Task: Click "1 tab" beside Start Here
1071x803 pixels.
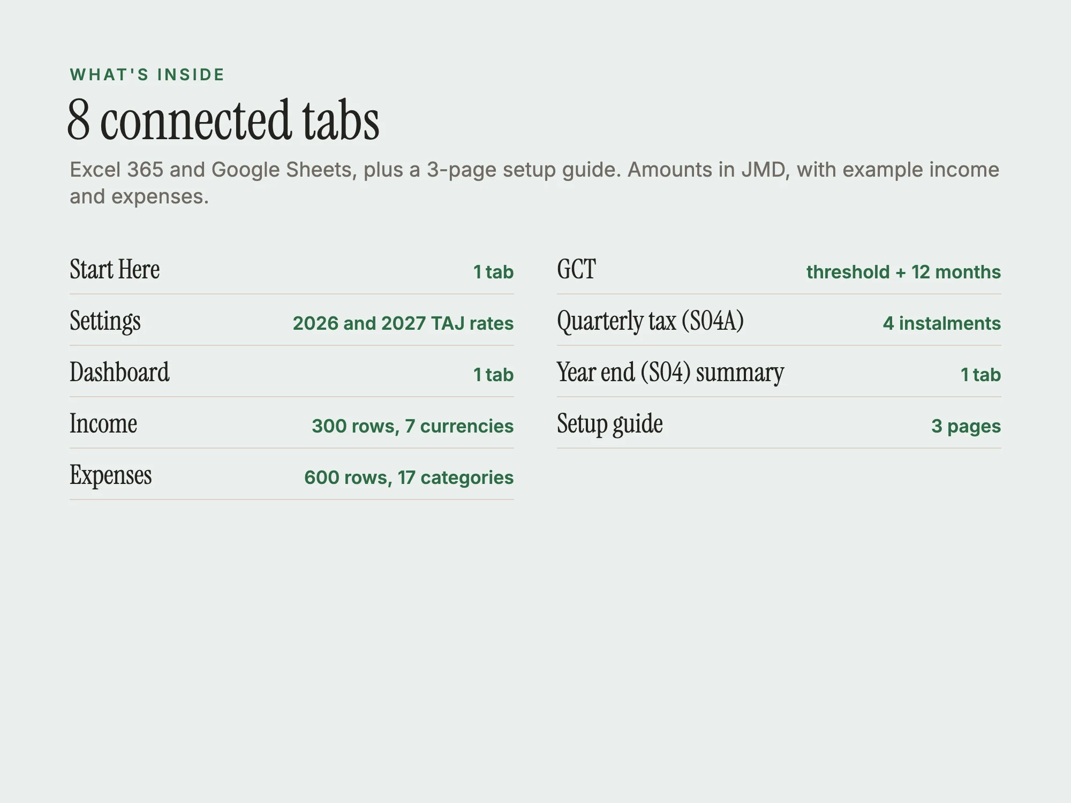Action: coord(493,272)
